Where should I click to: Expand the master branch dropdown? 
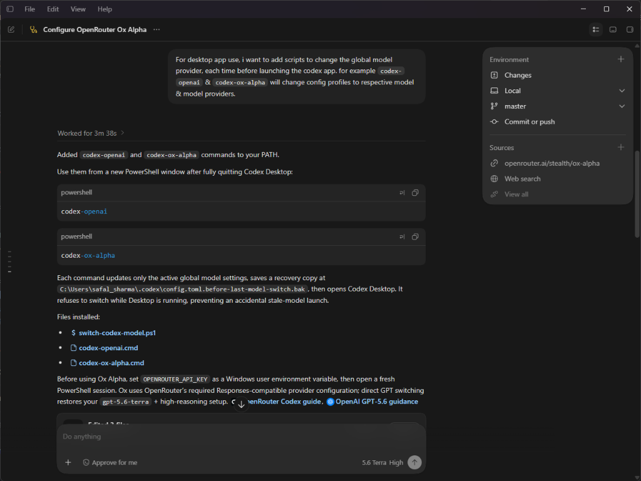[x=622, y=106]
